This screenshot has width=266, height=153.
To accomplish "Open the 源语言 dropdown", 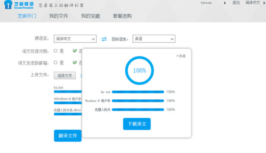I will tap(75, 39).
